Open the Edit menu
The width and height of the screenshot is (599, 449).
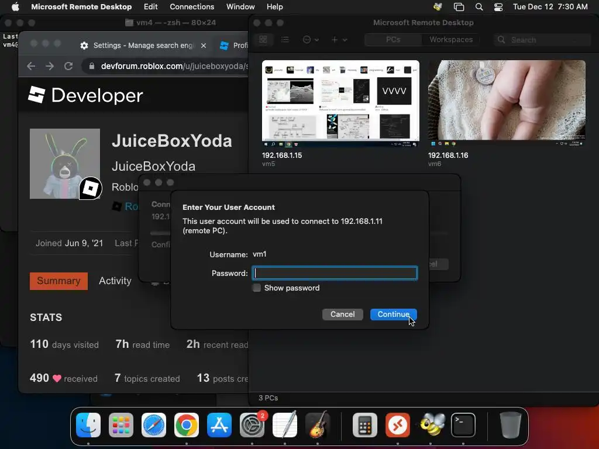(x=150, y=7)
